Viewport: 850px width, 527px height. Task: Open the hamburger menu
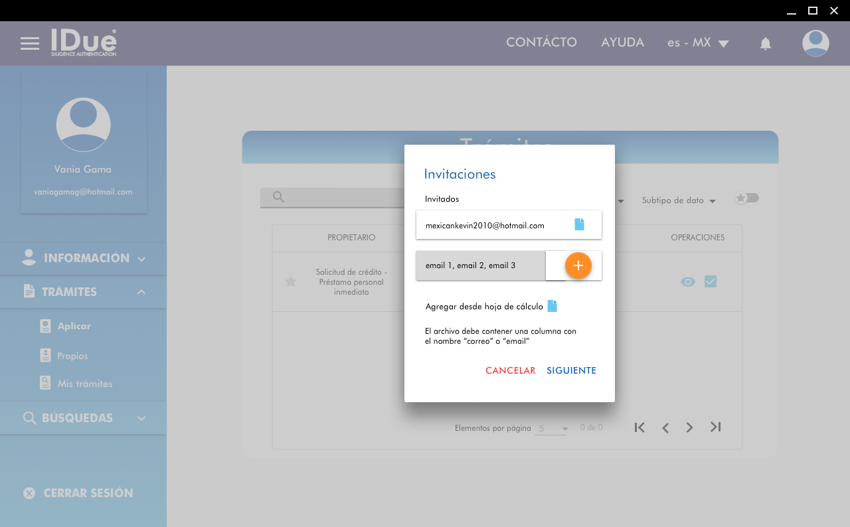pyautogui.click(x=30, y=44)
